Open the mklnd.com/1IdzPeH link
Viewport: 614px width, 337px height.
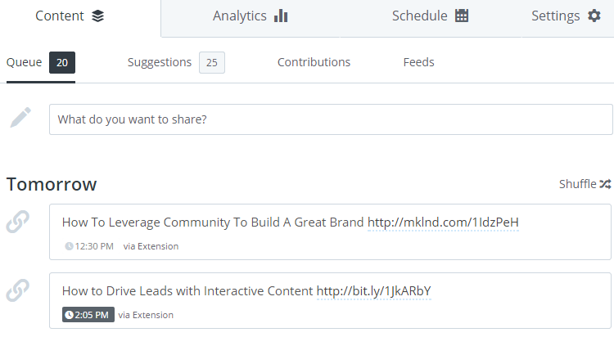(x=443, y=222)
